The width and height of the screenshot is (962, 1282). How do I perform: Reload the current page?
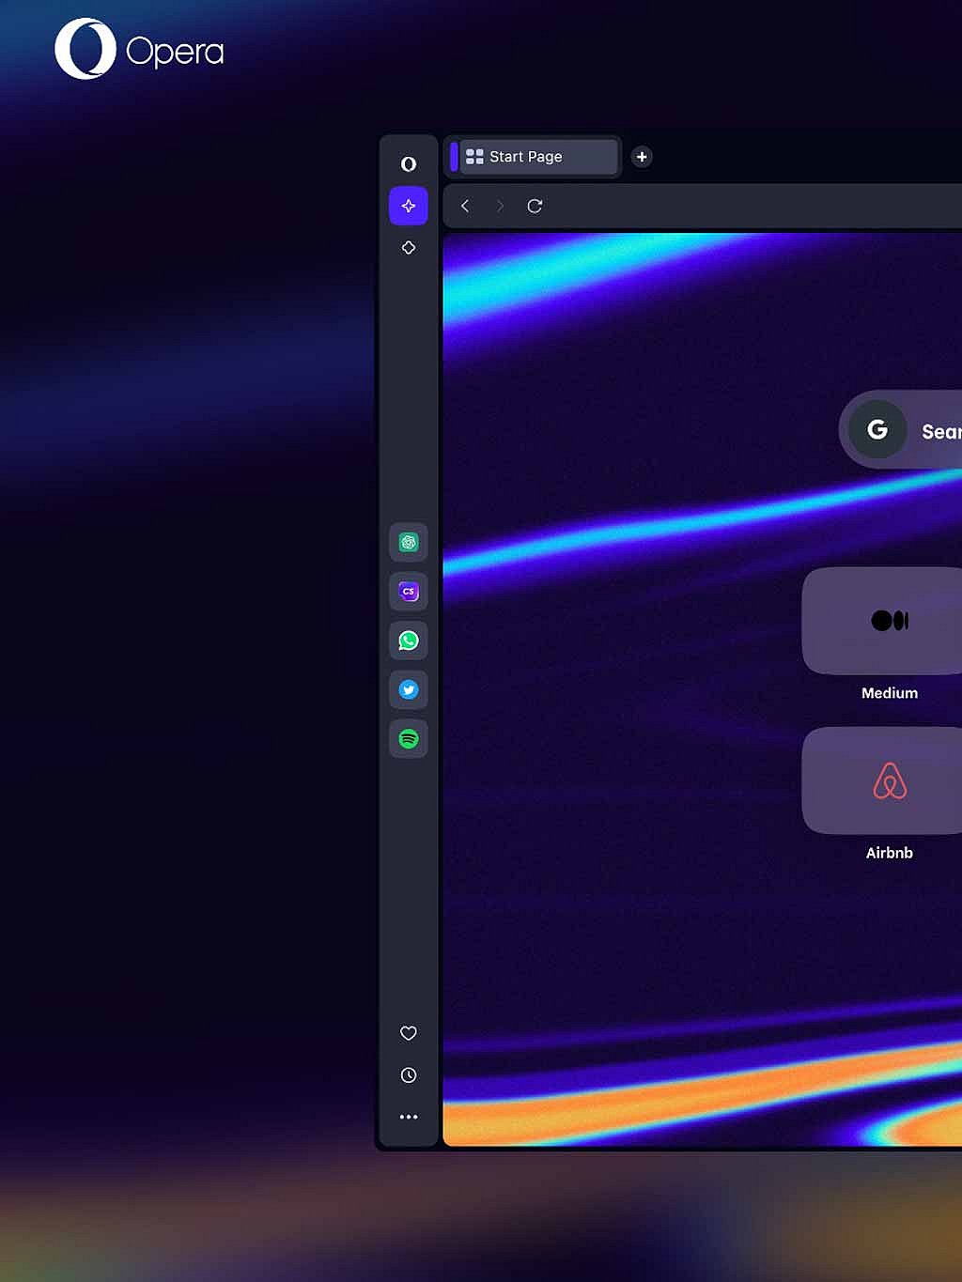coord(535,207)
